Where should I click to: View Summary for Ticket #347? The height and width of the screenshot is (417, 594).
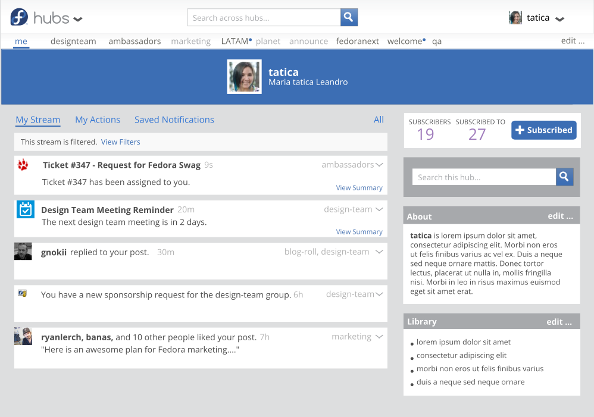[359, 187]
